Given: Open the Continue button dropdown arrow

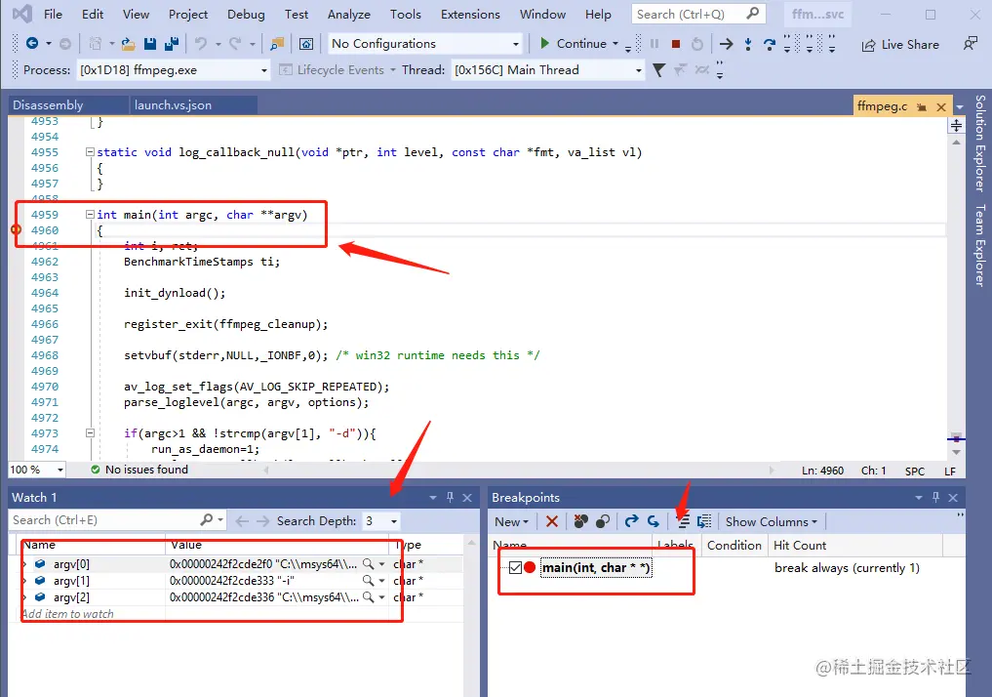Looking at the screenshot, I should [x=615, y=44].
